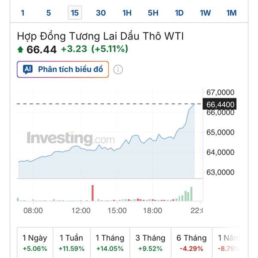Viewport: 258px width, 258px height.
Task: Select 3 Tháng performance period
Action: (x=150, y=243)
